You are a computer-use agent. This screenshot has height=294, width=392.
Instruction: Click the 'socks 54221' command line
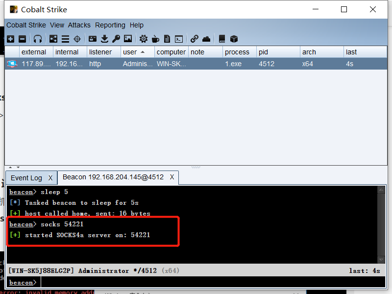click(x=62, y=224)
